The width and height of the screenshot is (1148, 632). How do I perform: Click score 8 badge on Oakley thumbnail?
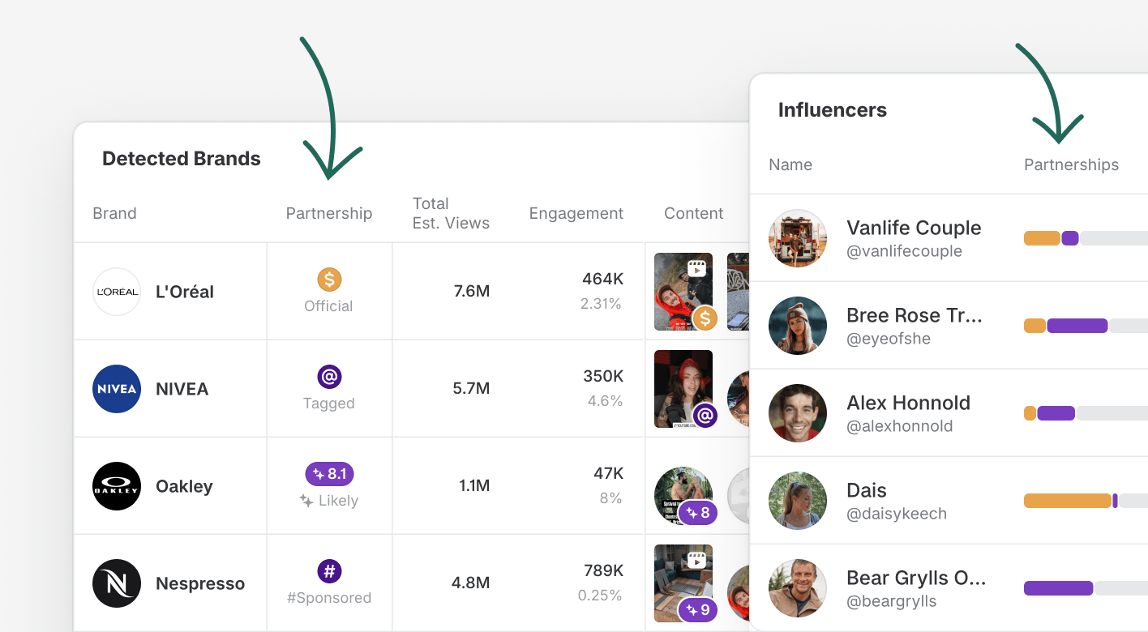tap(698, 512)
